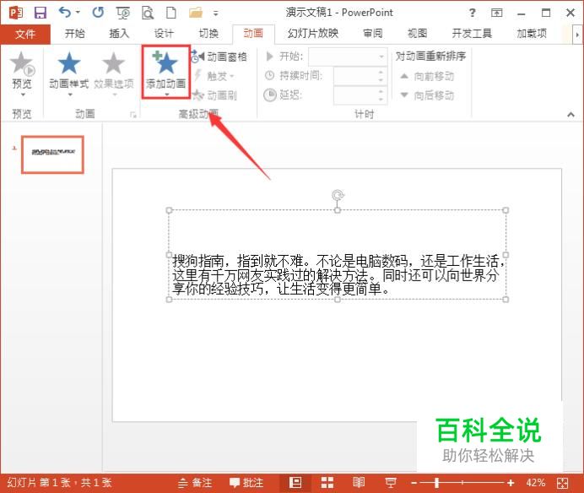
Task: Open the 文件 (File) tab
Action: (x=25, y=35)
